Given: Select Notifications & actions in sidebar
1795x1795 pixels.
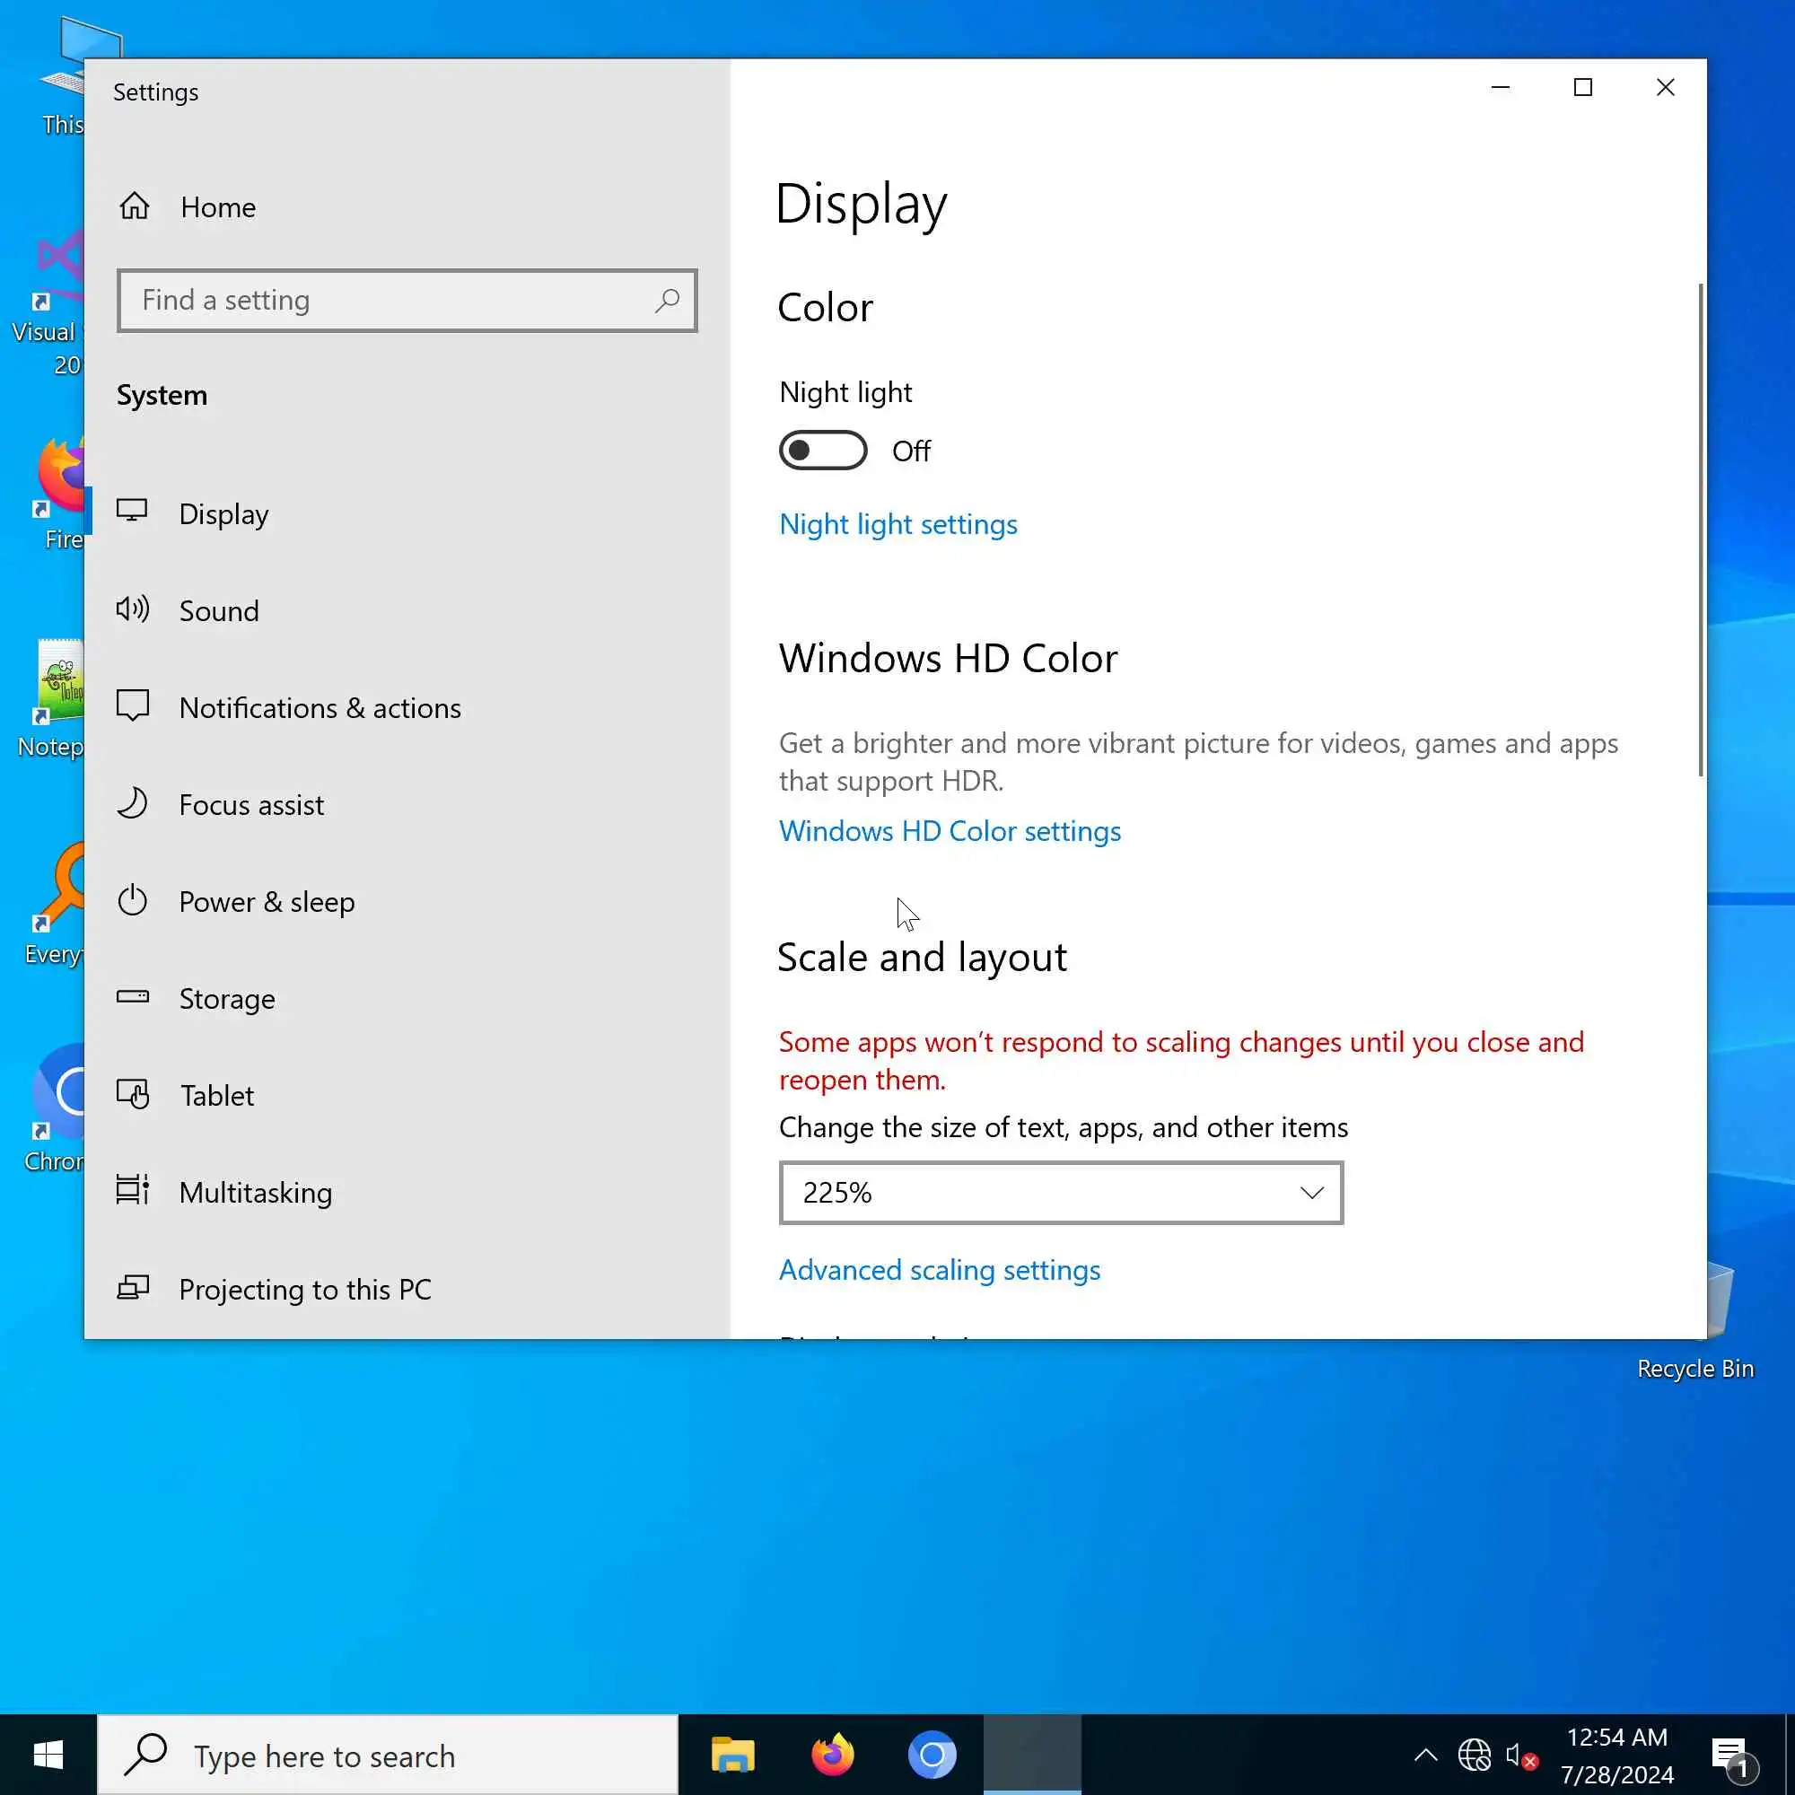Looking at the screenshot, I should coord(319,708).
